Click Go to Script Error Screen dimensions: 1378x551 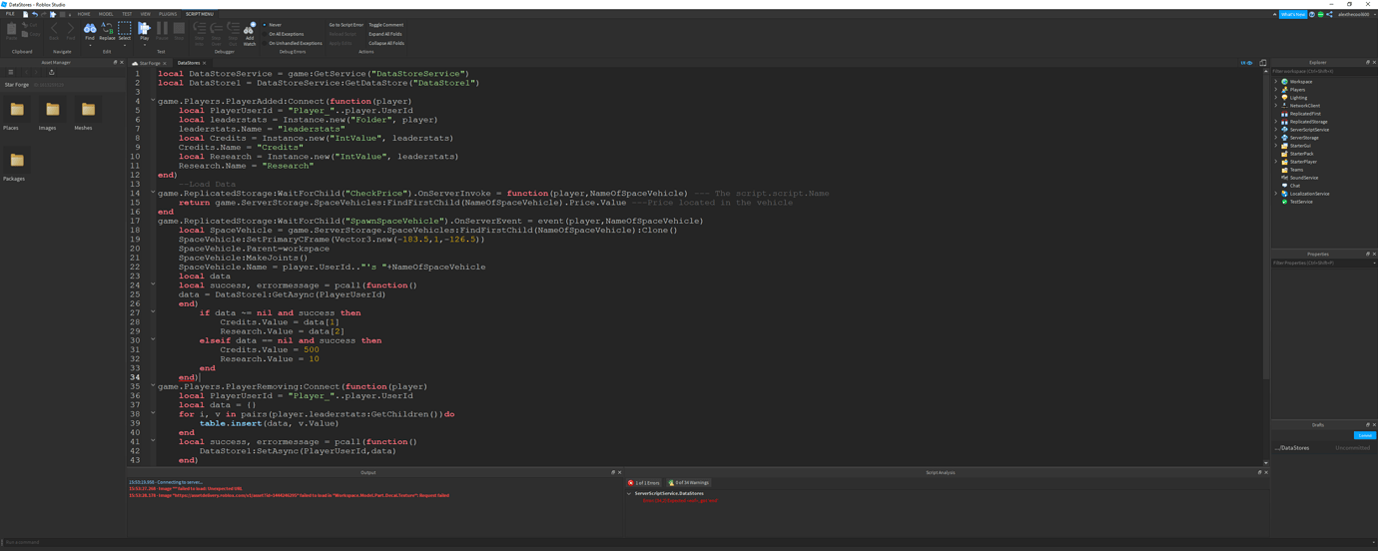346,25
